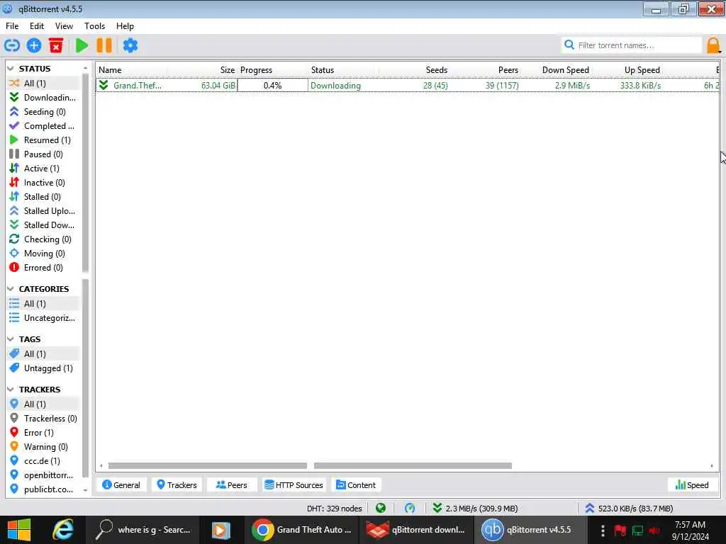This screenshot has width=726, height=544.
Task: Open the Windows Start button
Action: tap(19, 530)
